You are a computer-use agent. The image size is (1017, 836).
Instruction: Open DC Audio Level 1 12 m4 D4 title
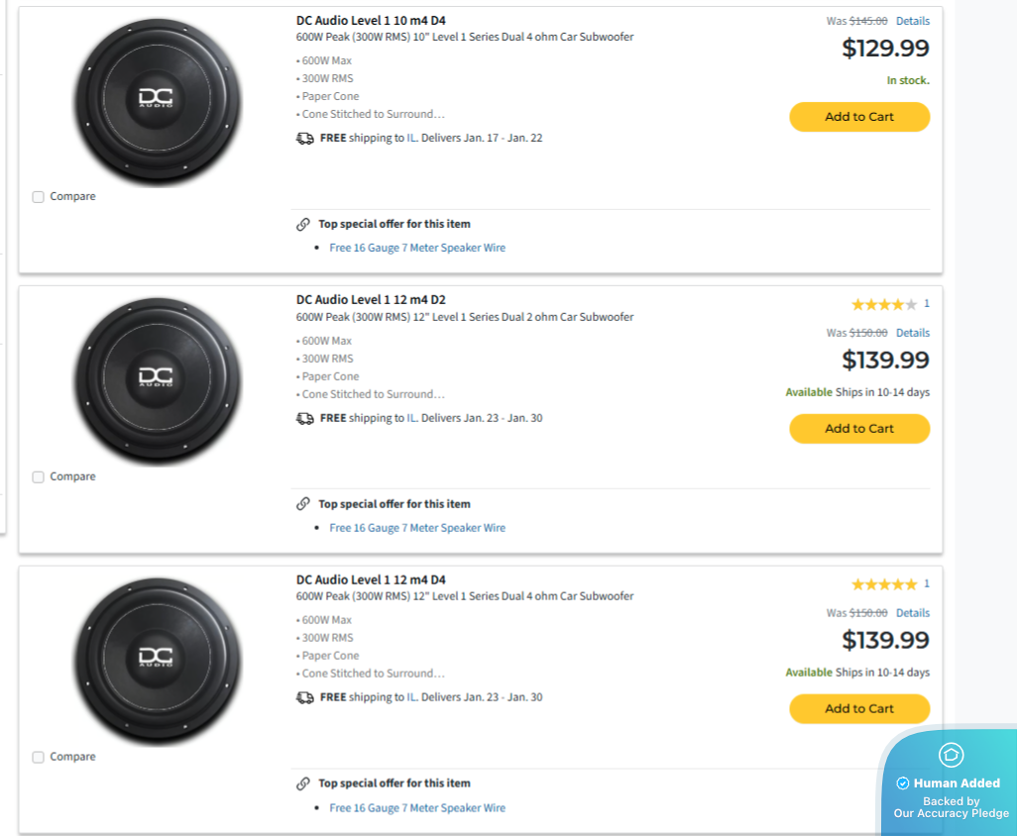(x=371, y=579)
